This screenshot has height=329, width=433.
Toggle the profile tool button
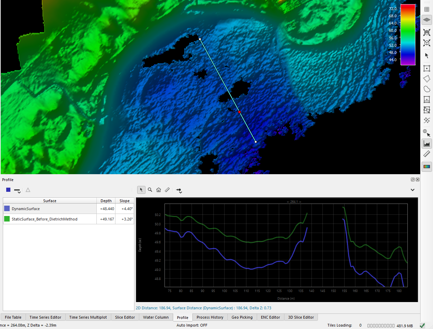tap(427, 143)
